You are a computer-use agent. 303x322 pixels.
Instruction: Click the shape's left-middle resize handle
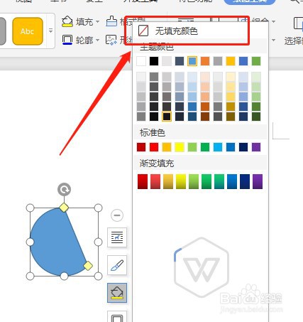tap(30, 242)
